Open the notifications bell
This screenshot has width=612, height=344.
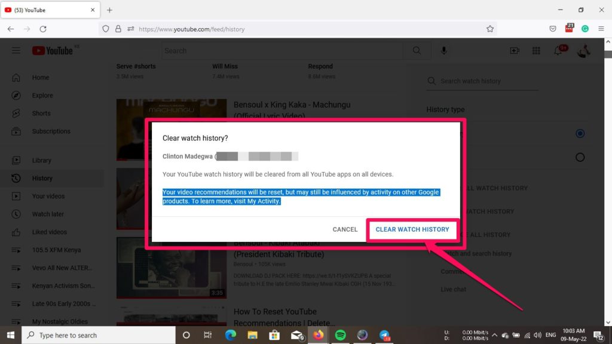(x=558, y=51)
